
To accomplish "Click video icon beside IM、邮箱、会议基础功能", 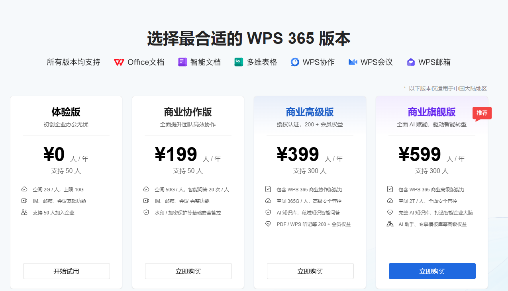I will coord(24,201).
